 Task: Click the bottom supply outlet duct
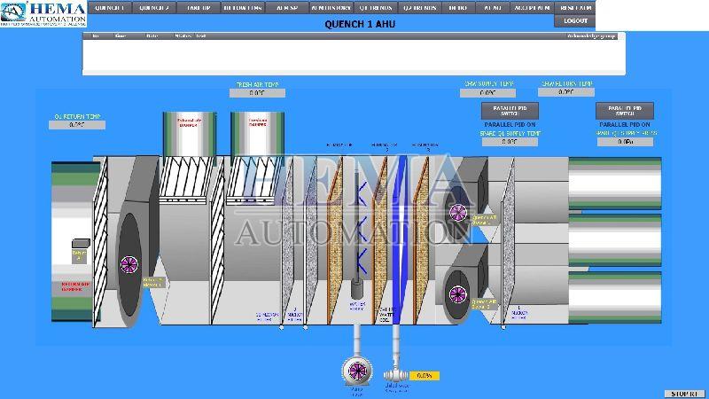coord(615,297)
